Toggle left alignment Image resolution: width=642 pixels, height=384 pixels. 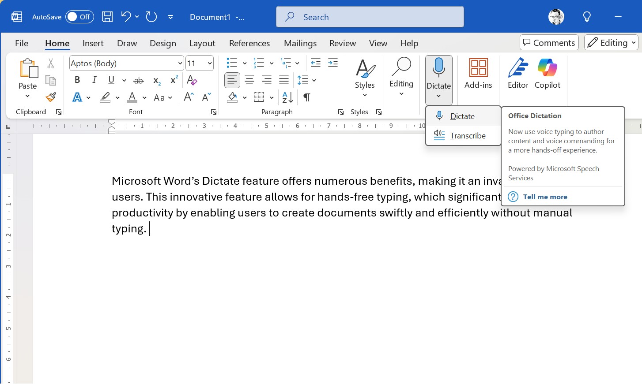(x=232, y=80)
